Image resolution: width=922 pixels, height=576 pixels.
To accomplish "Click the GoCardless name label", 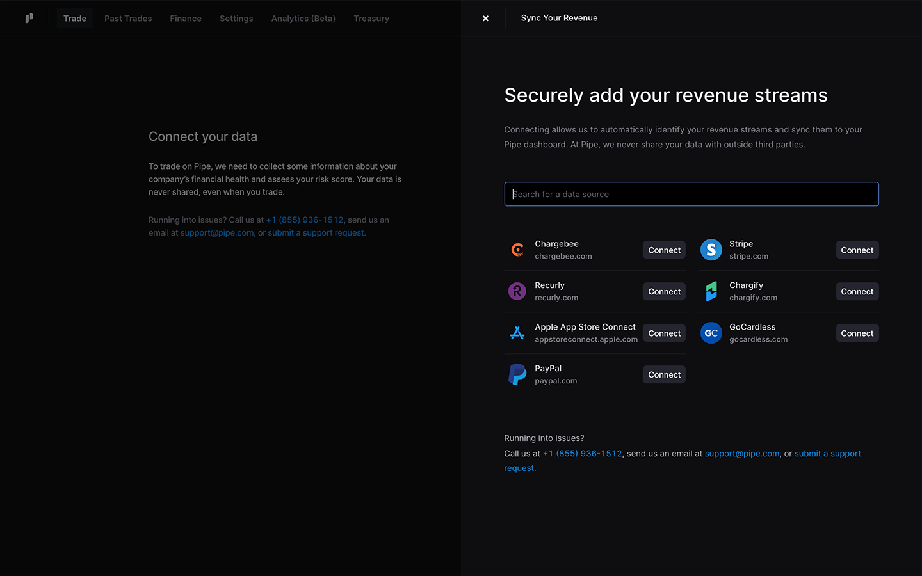I will click(x=752, y=327).
